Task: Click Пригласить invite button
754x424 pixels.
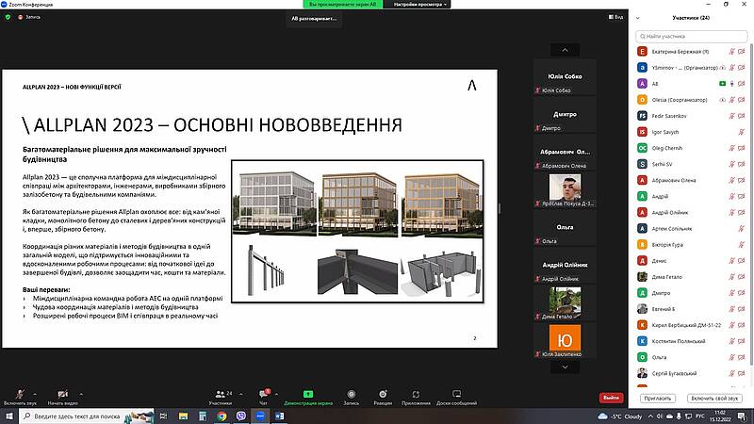Action: click(x=657, y=398)
